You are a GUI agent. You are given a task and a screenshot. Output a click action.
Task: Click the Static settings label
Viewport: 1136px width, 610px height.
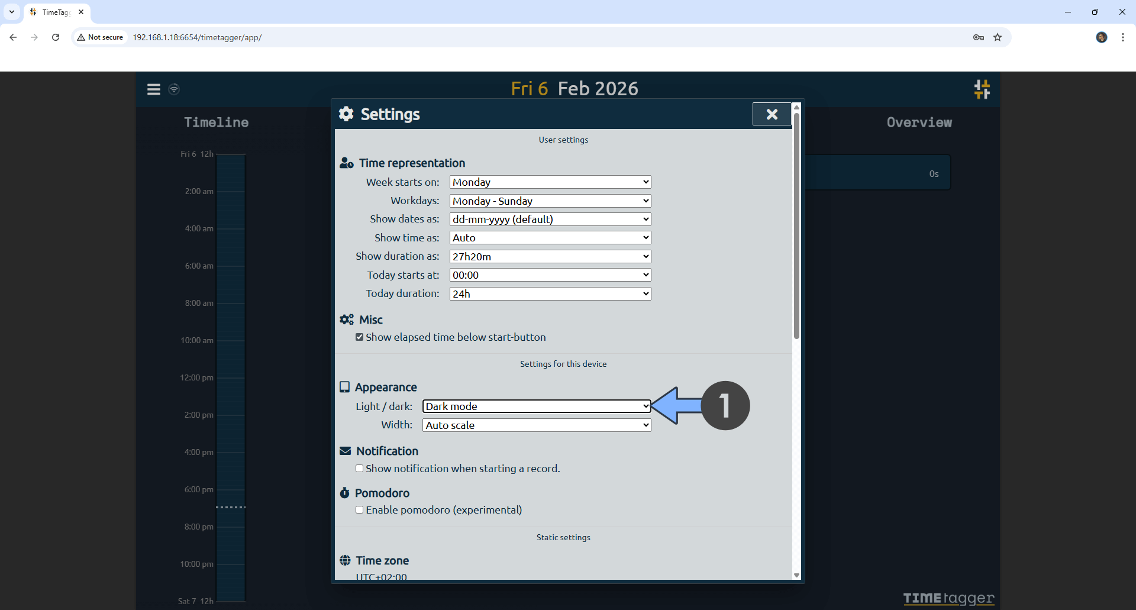tap(563, 537)
